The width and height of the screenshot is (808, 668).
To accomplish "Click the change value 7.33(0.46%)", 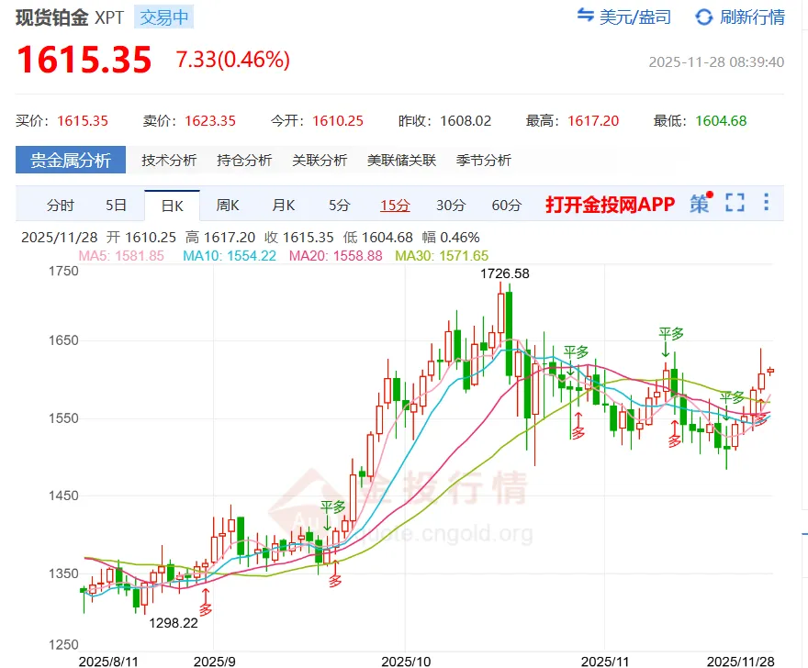I will (233, 60).
